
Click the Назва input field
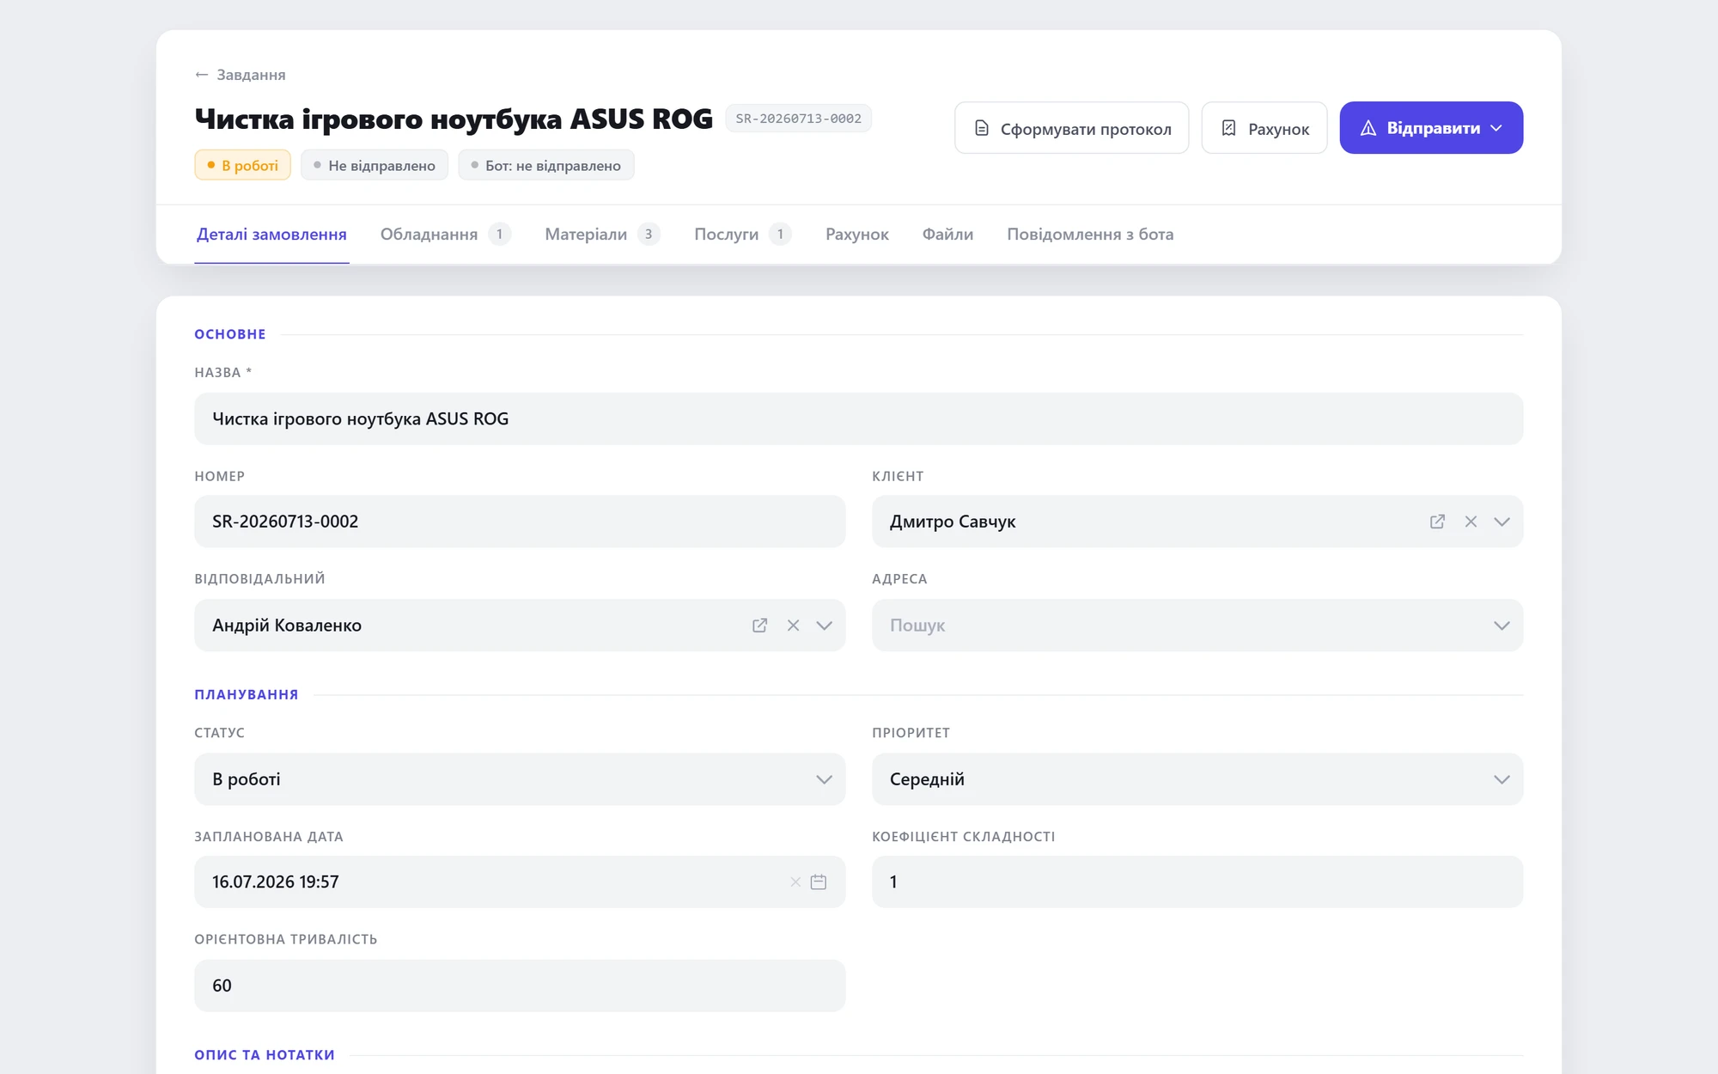click(x=858, y=419)
